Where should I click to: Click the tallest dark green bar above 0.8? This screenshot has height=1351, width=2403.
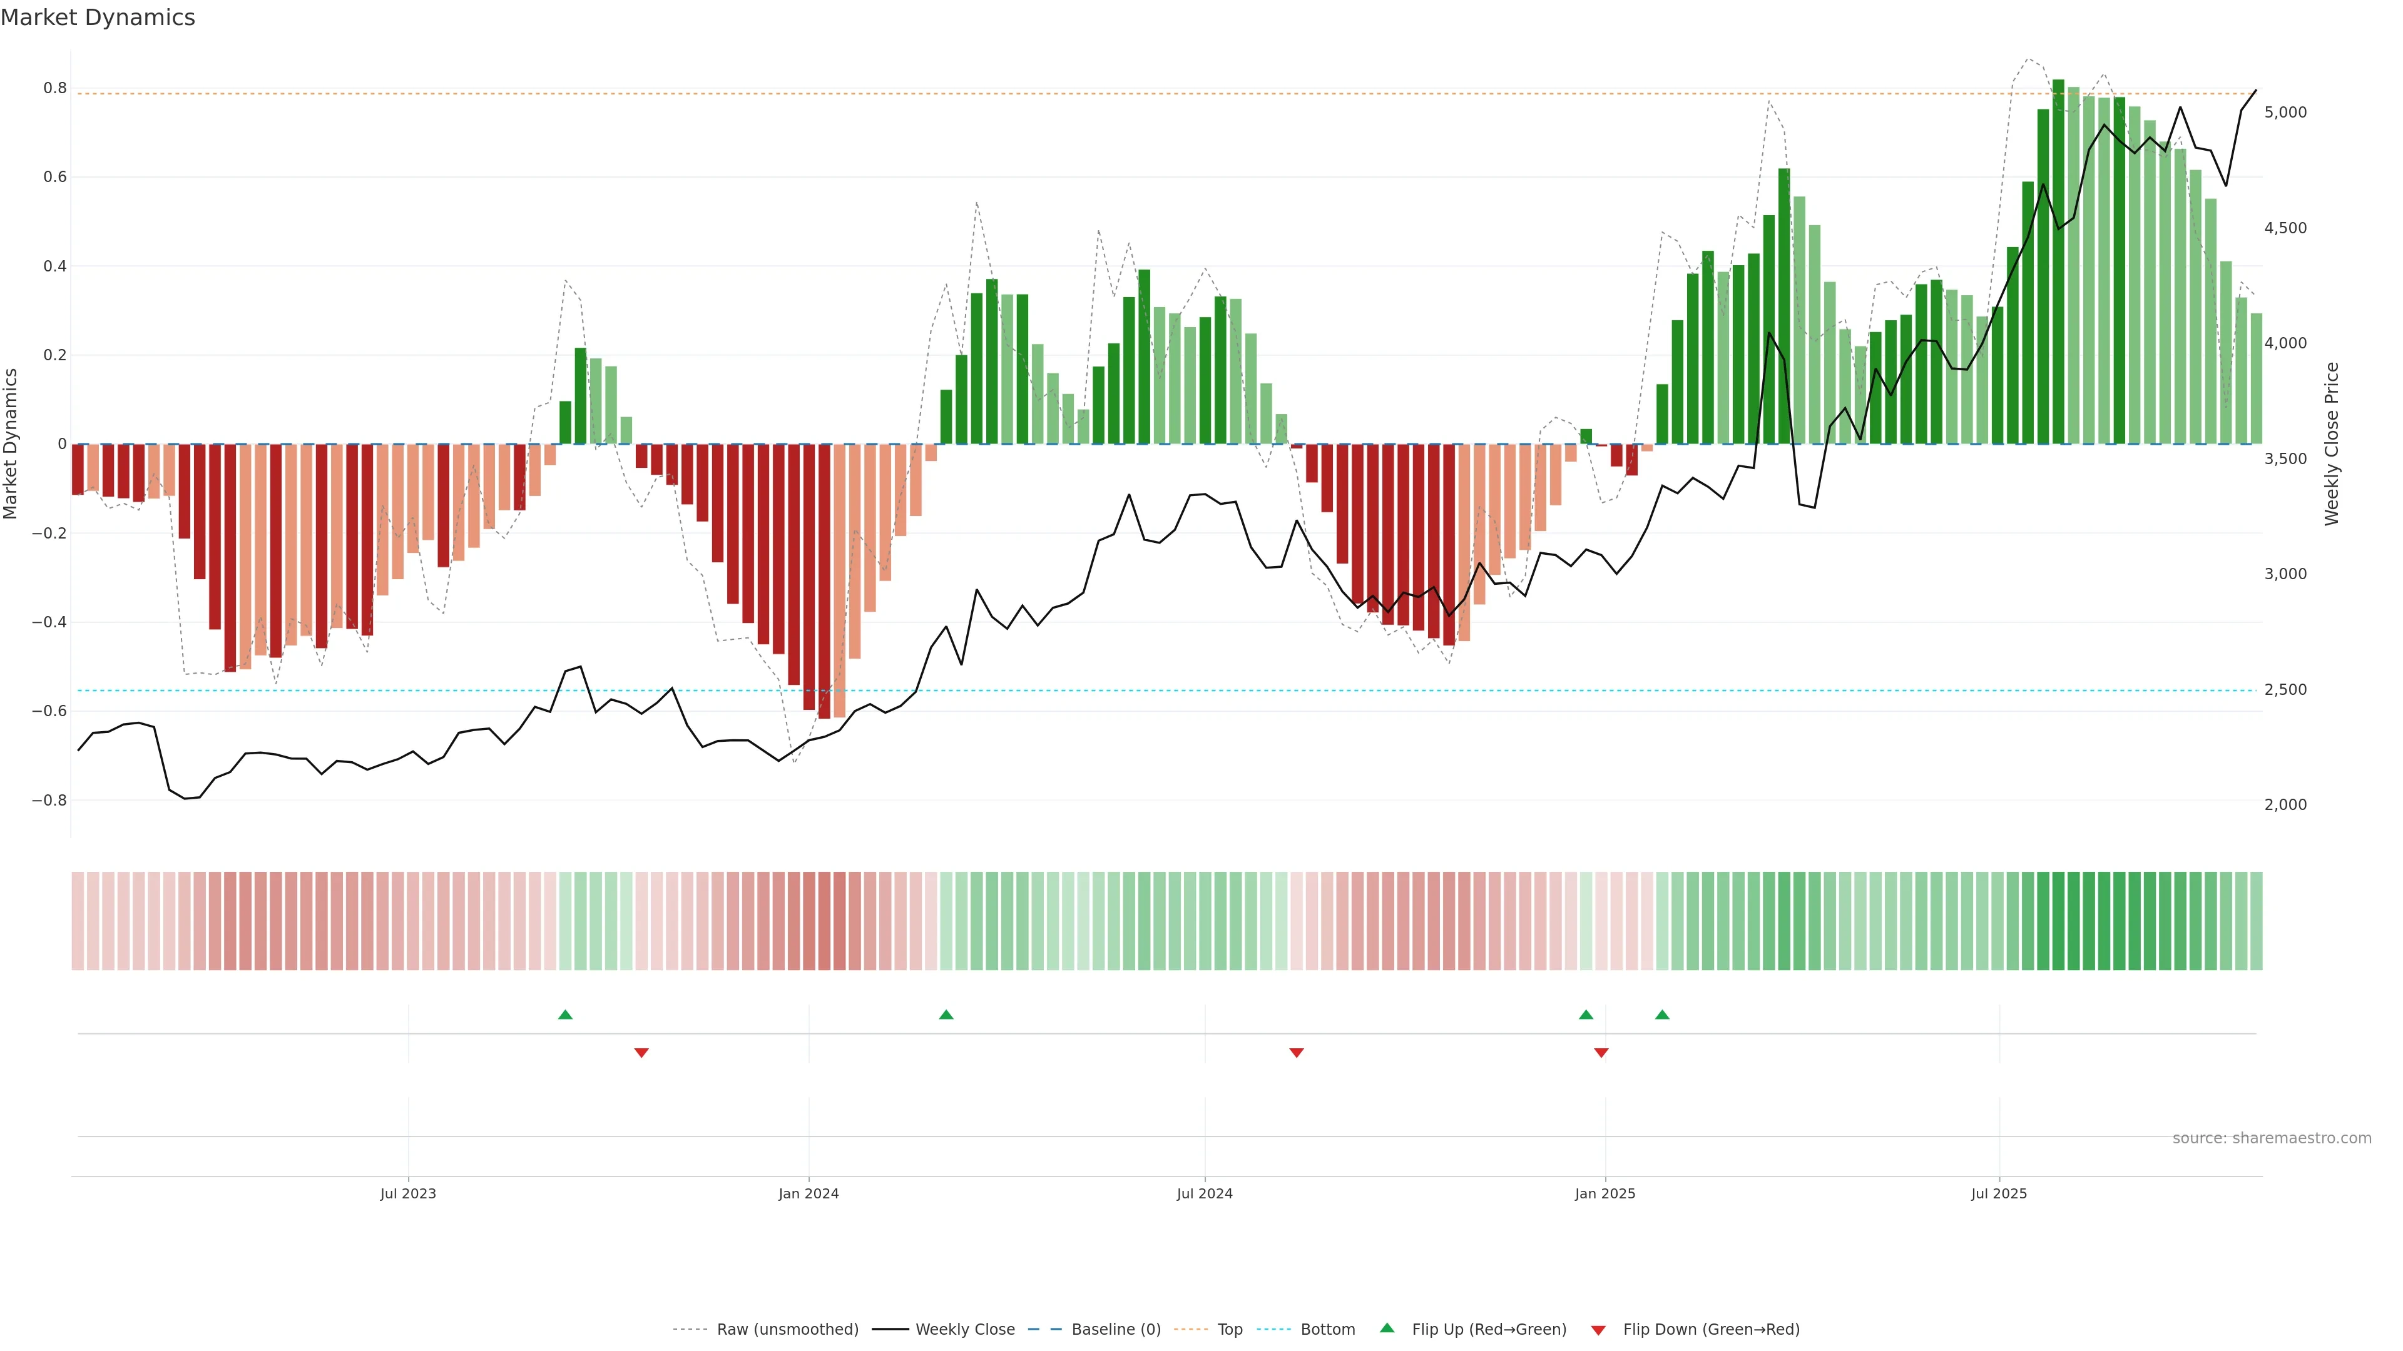(x=2058, y=261)
